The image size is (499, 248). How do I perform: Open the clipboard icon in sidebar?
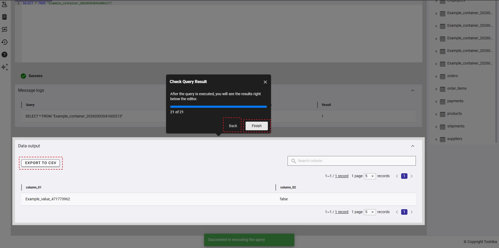4,17
